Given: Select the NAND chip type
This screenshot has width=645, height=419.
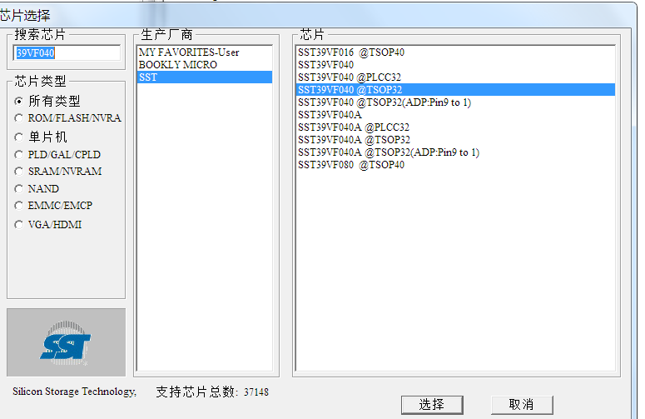Looking at the screenshot, I should (19, 189).
